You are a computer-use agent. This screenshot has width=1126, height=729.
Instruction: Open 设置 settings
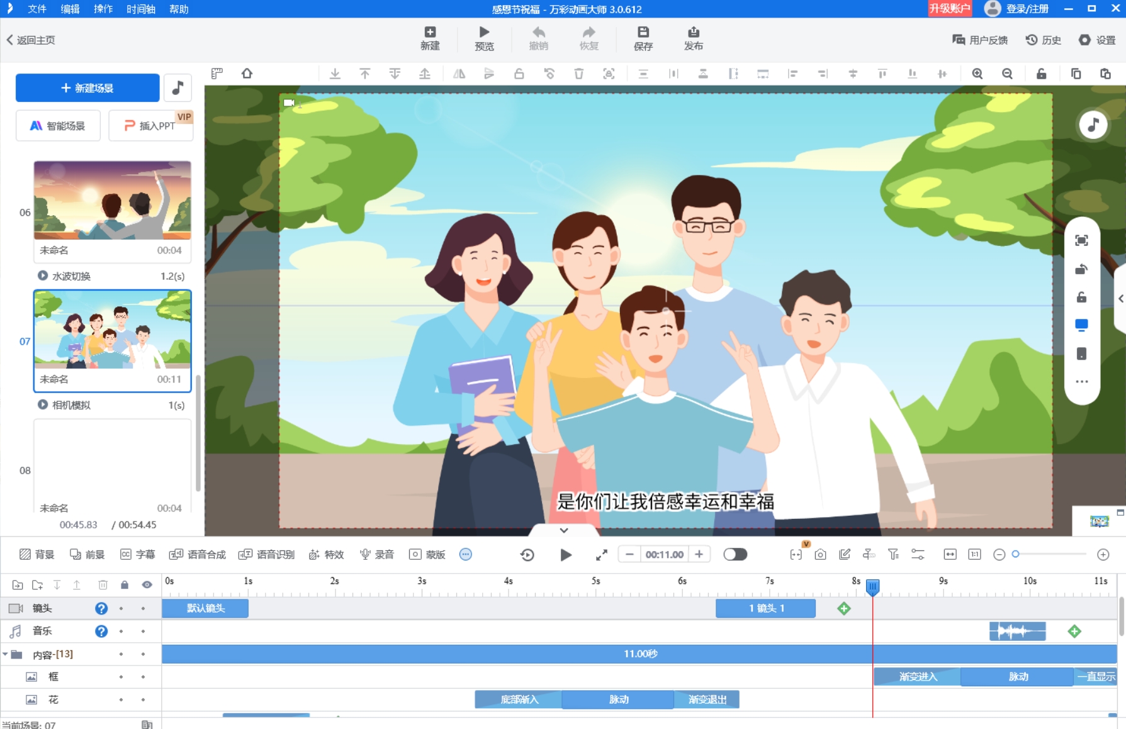1097,40
